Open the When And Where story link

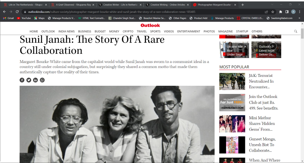coord(264,160)
